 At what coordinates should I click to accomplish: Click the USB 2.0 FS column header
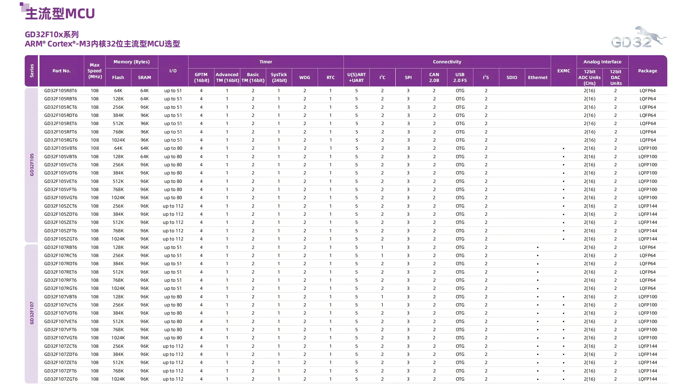pyautogui.click(x=460, y=77)
